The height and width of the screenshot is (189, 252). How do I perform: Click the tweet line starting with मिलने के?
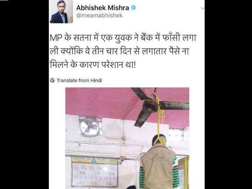coord(93,65)
